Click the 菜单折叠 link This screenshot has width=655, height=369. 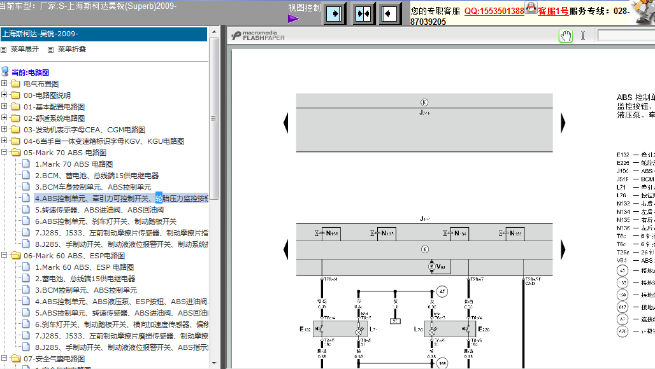pyautogui.click(x=72, y=49)
